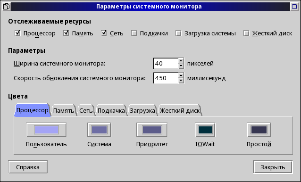This screenshot has width=301, height=182.
Task: Open the window menu icon in title bar
Action: click(x=7, y=7)
